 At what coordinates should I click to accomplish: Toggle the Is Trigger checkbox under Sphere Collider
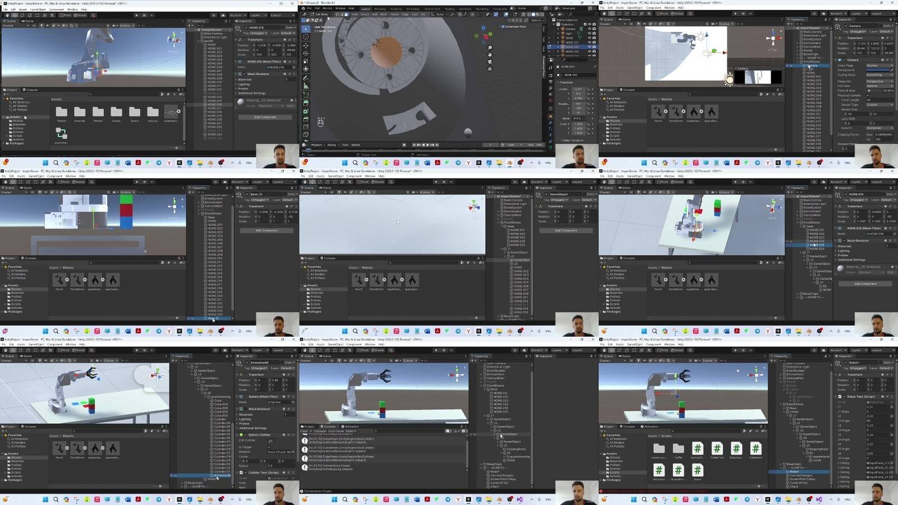[x=270, y=447]
